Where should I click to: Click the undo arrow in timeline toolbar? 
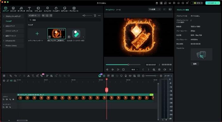coord(16,76)
